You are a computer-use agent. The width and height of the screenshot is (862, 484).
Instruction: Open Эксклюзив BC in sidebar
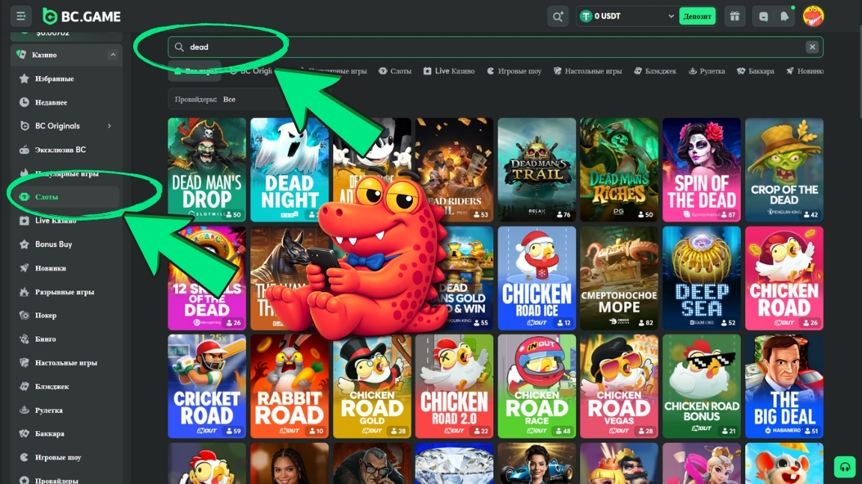pos(65,150)
